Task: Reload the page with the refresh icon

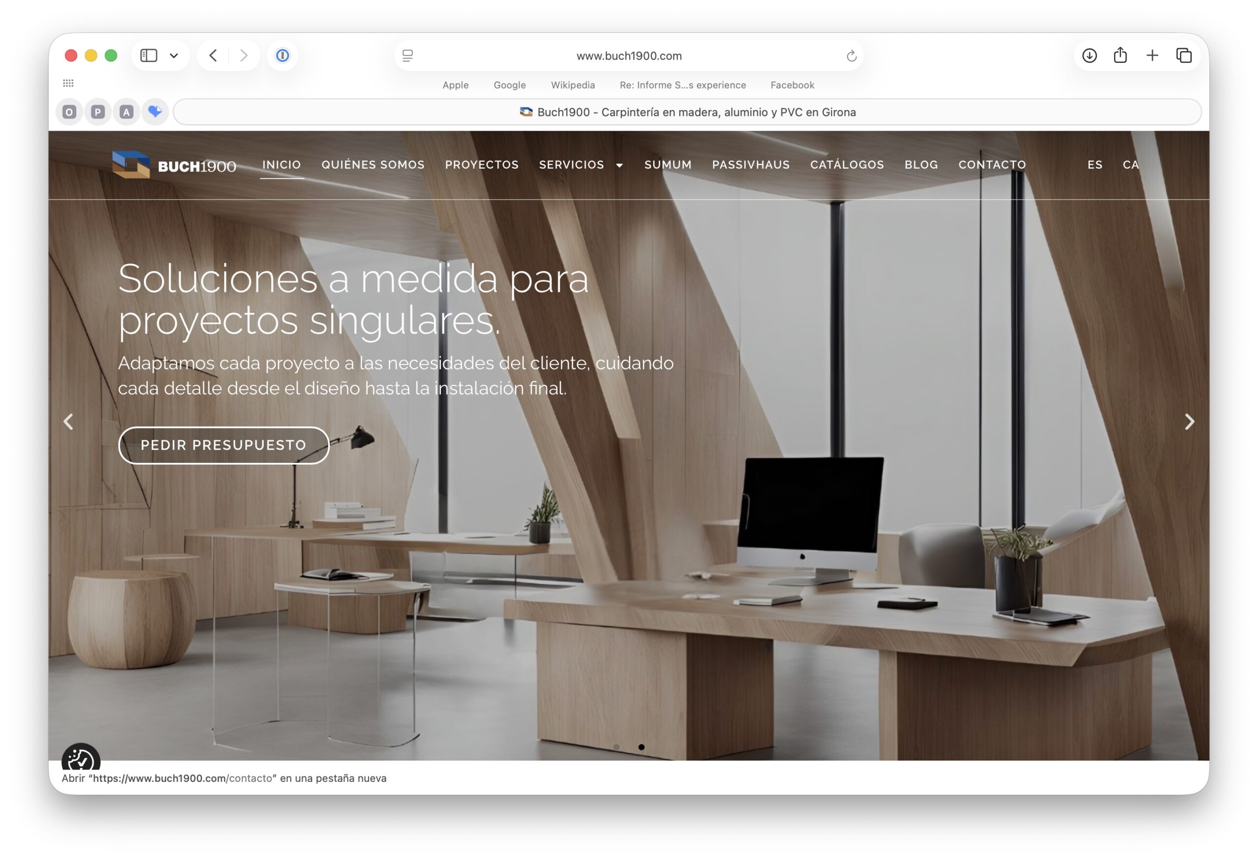Action: point(851,57)
